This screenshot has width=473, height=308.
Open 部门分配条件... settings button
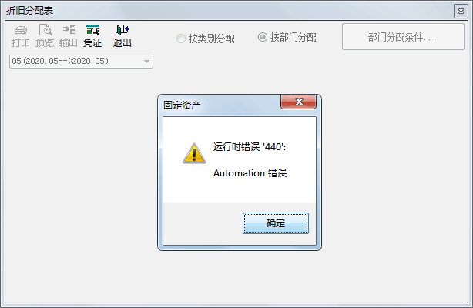click(403, 37)
